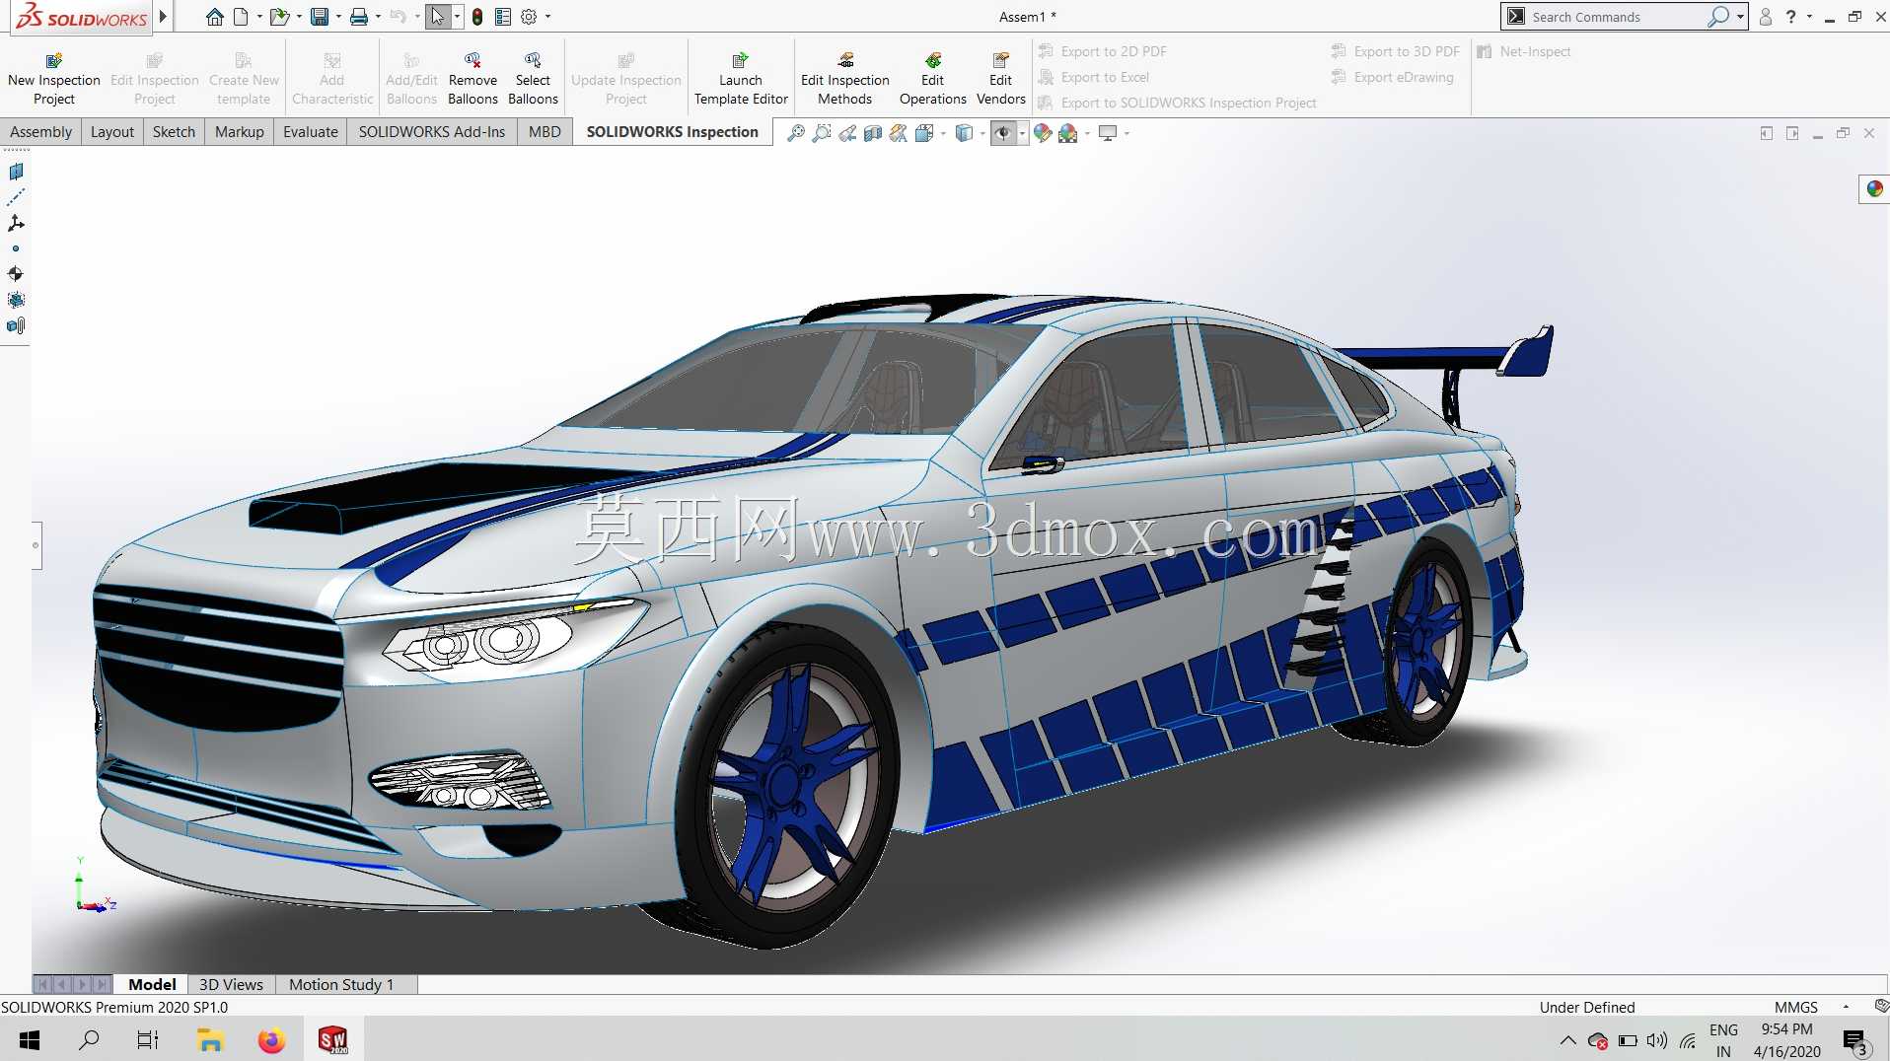Click the Help question mark button
The image size is (1890, 1061).
pos(1790,17)
